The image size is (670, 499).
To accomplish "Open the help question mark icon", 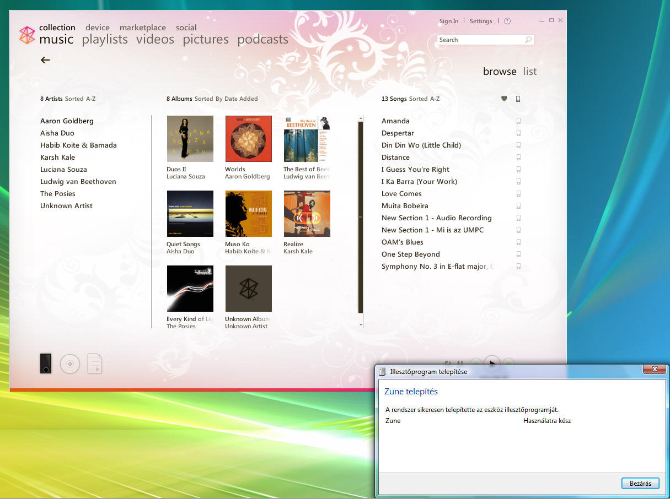I will [507, 21].
